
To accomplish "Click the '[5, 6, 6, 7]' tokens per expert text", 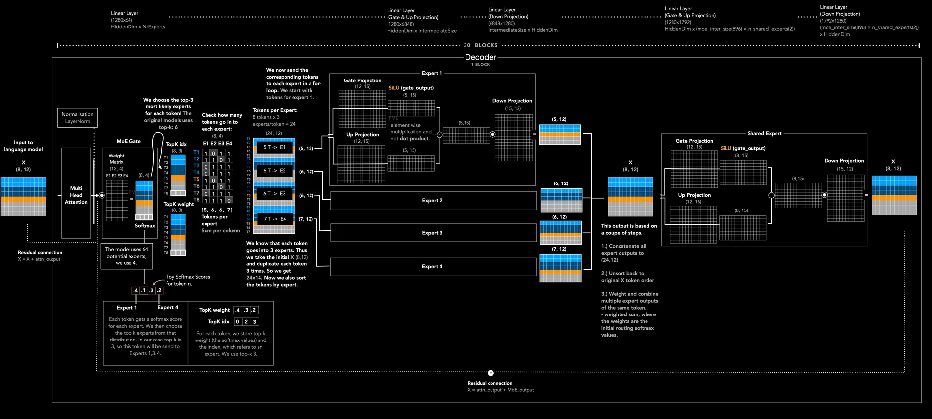I will 217,210.
